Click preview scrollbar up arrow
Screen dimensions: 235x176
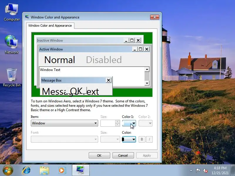pos(147,69)
